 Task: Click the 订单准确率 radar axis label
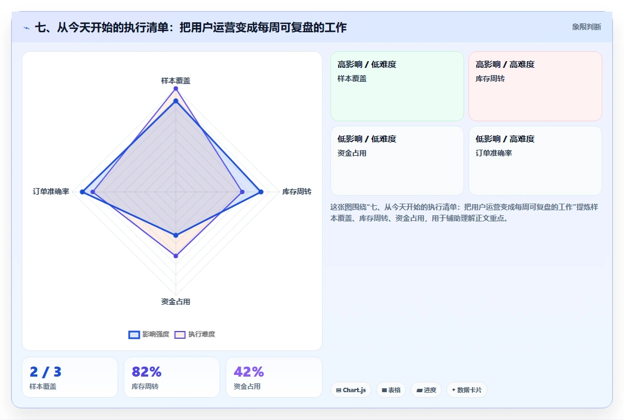click(51, 191)
